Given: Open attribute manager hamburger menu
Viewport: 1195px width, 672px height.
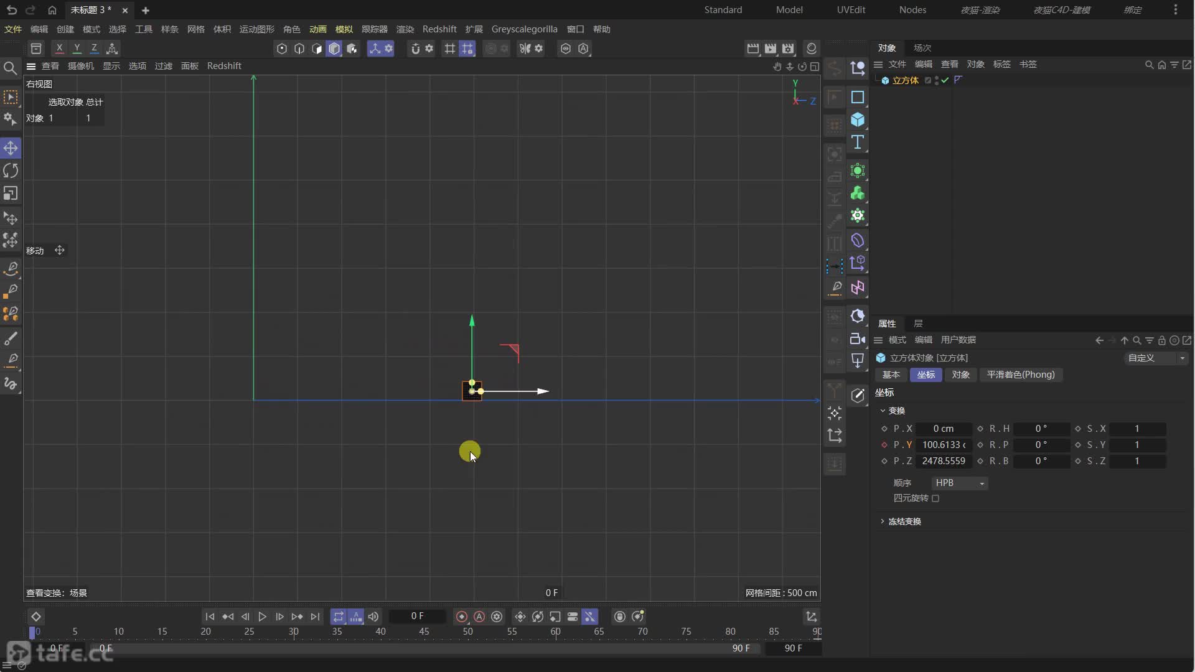Looking at the screenshot, I should 878,340.
